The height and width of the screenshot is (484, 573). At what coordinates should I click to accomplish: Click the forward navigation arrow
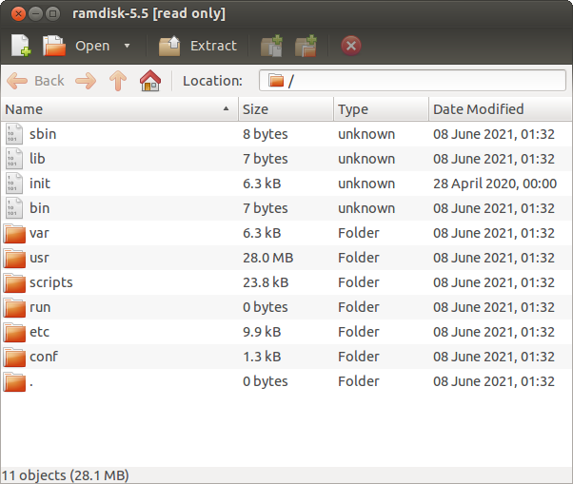pos(86,81)
